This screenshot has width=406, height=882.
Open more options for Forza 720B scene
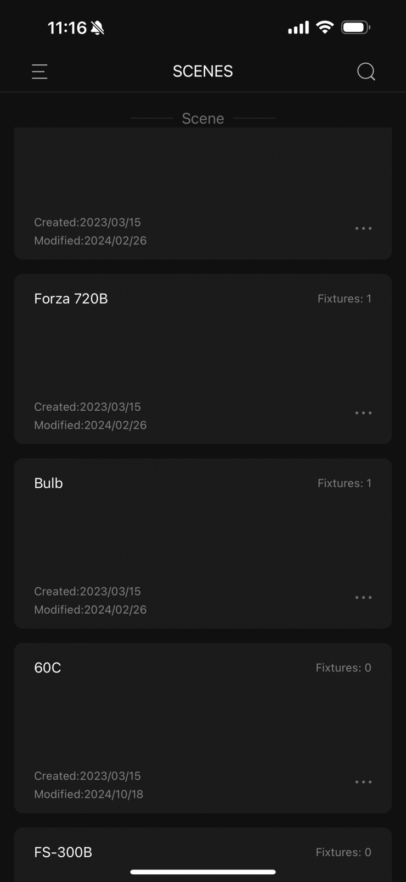363,413
